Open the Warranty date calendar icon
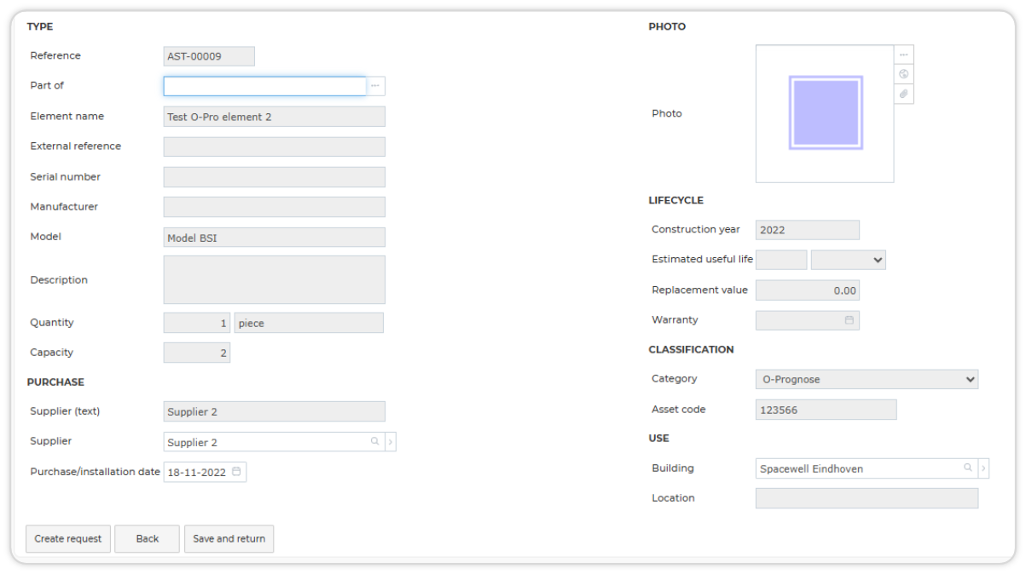The width and height of the screenshot is (1026, 574). point(849,320)
